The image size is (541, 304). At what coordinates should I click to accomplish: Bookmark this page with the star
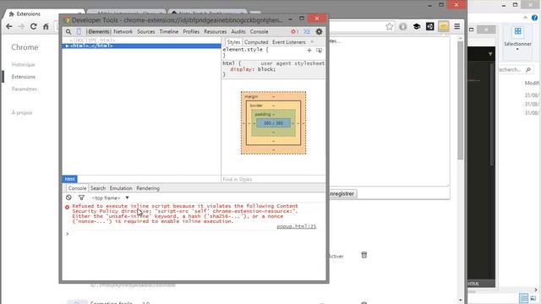[x=390, y=26]
